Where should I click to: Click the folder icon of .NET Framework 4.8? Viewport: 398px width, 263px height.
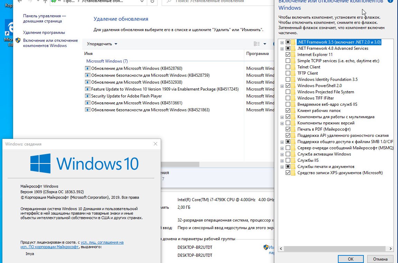tap(293, 48)
